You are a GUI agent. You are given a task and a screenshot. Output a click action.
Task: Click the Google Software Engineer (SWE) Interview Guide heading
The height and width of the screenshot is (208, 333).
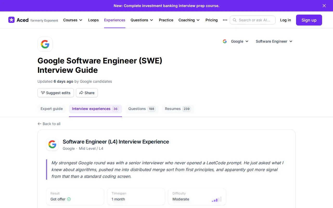100,65
